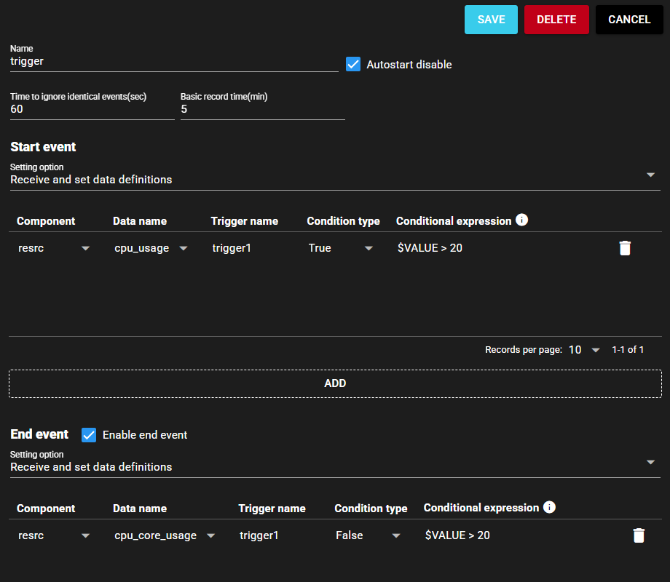Show End event conditional expression info
The image size is (670, 582).
pos(549,507)
